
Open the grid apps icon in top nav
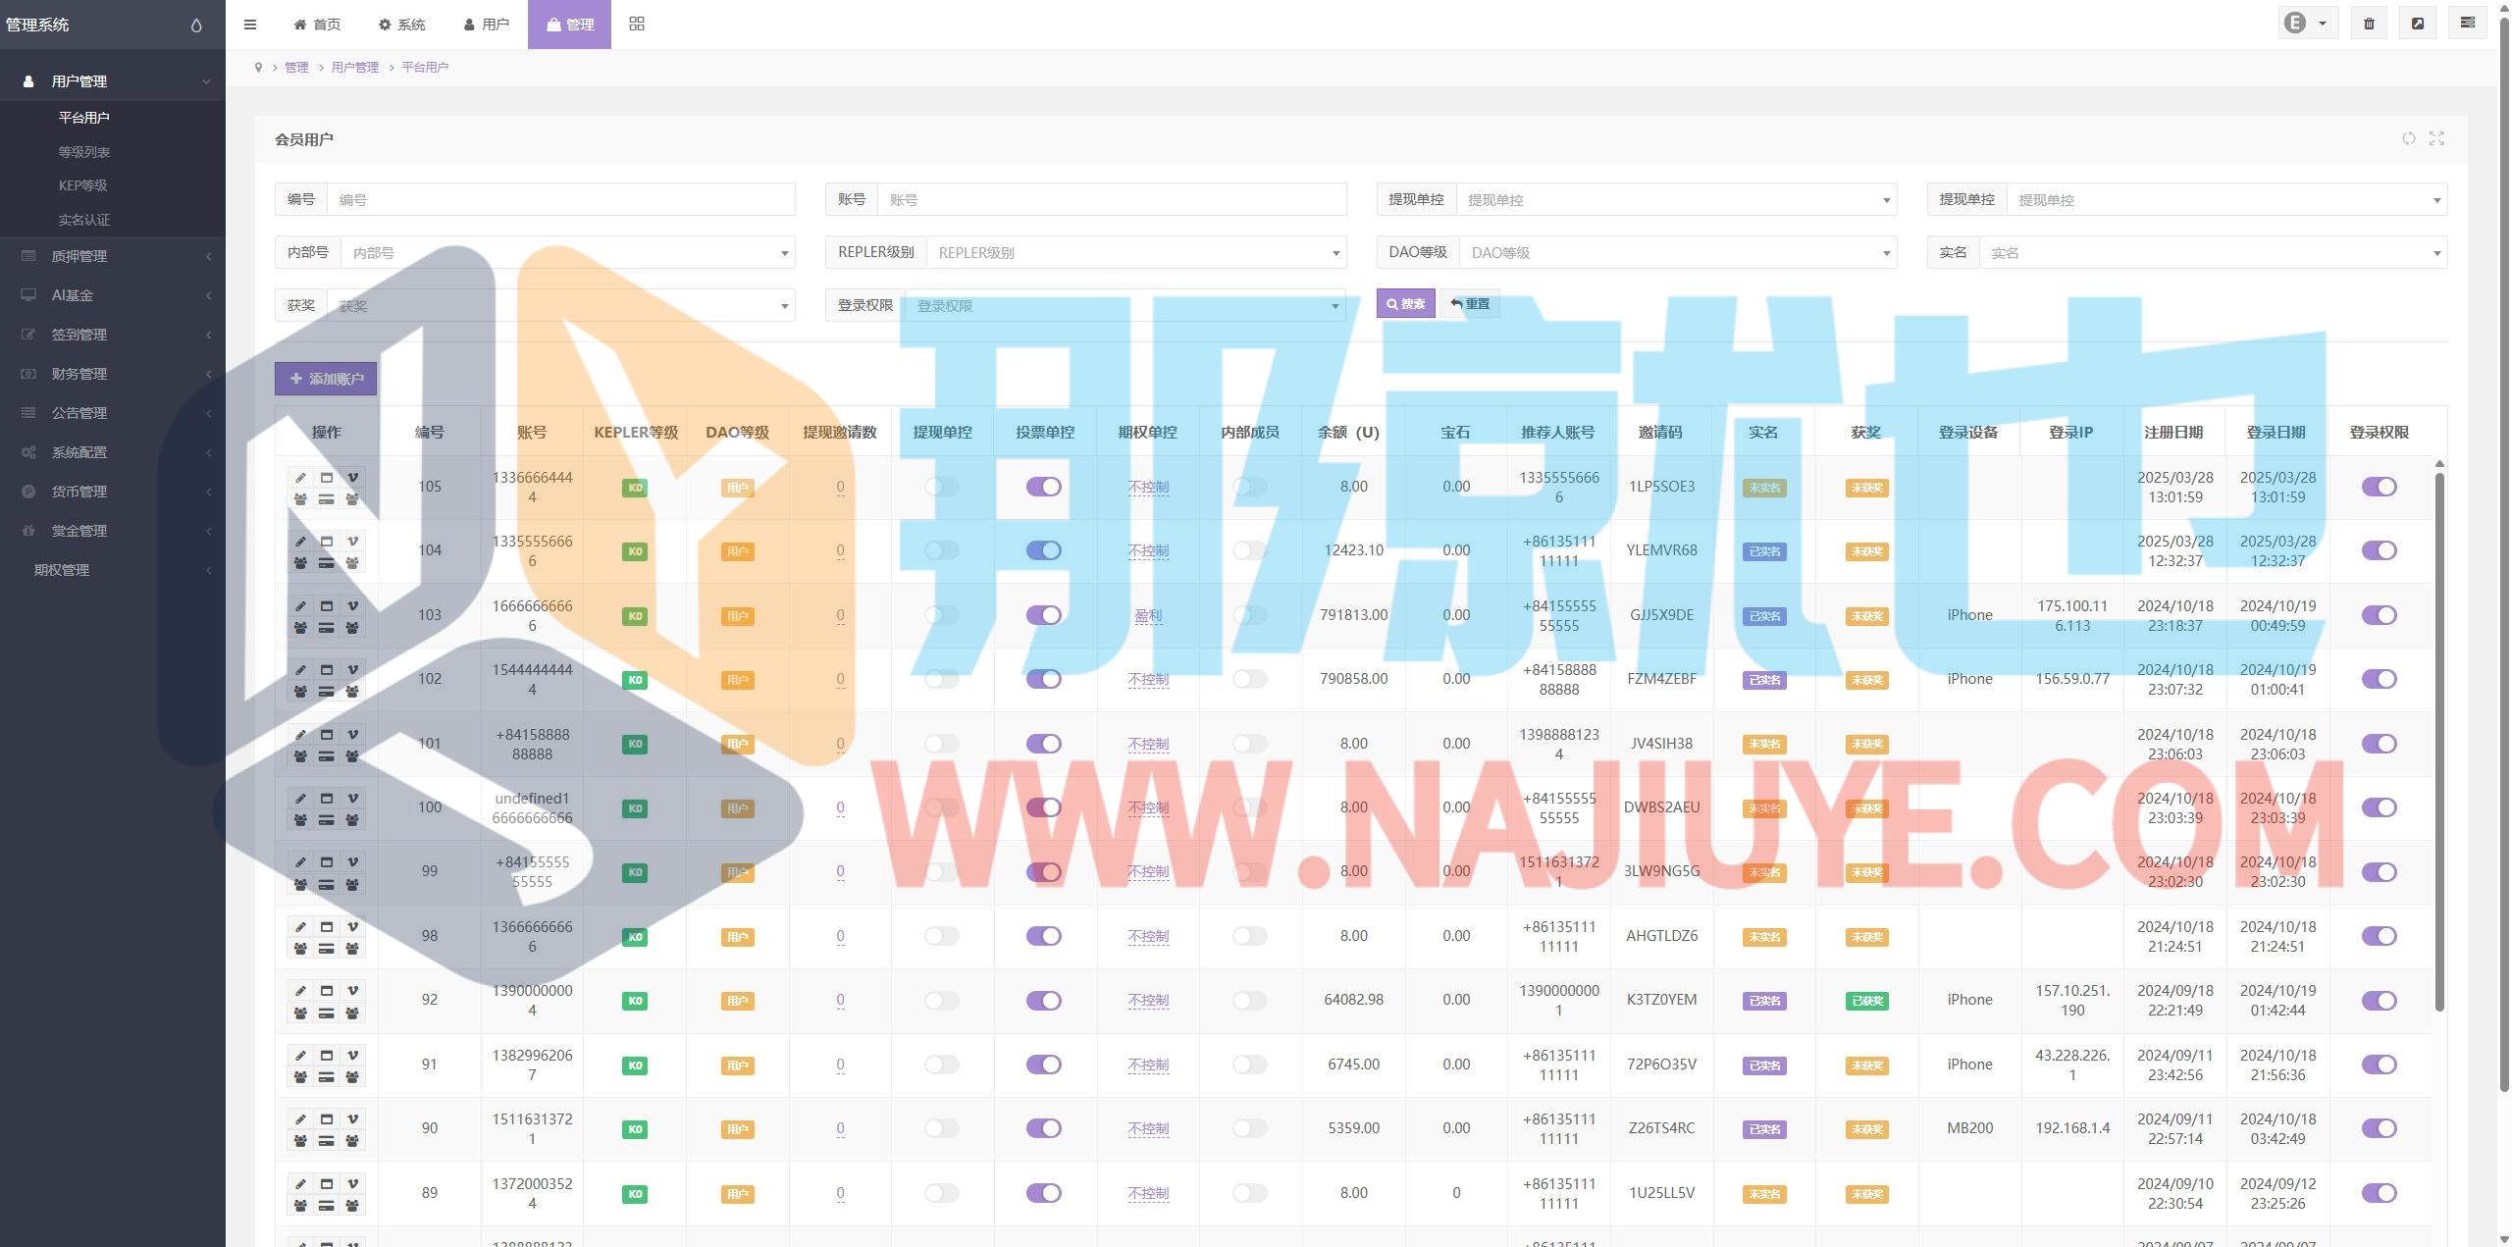pyautogui.click(x=637, y=24)
